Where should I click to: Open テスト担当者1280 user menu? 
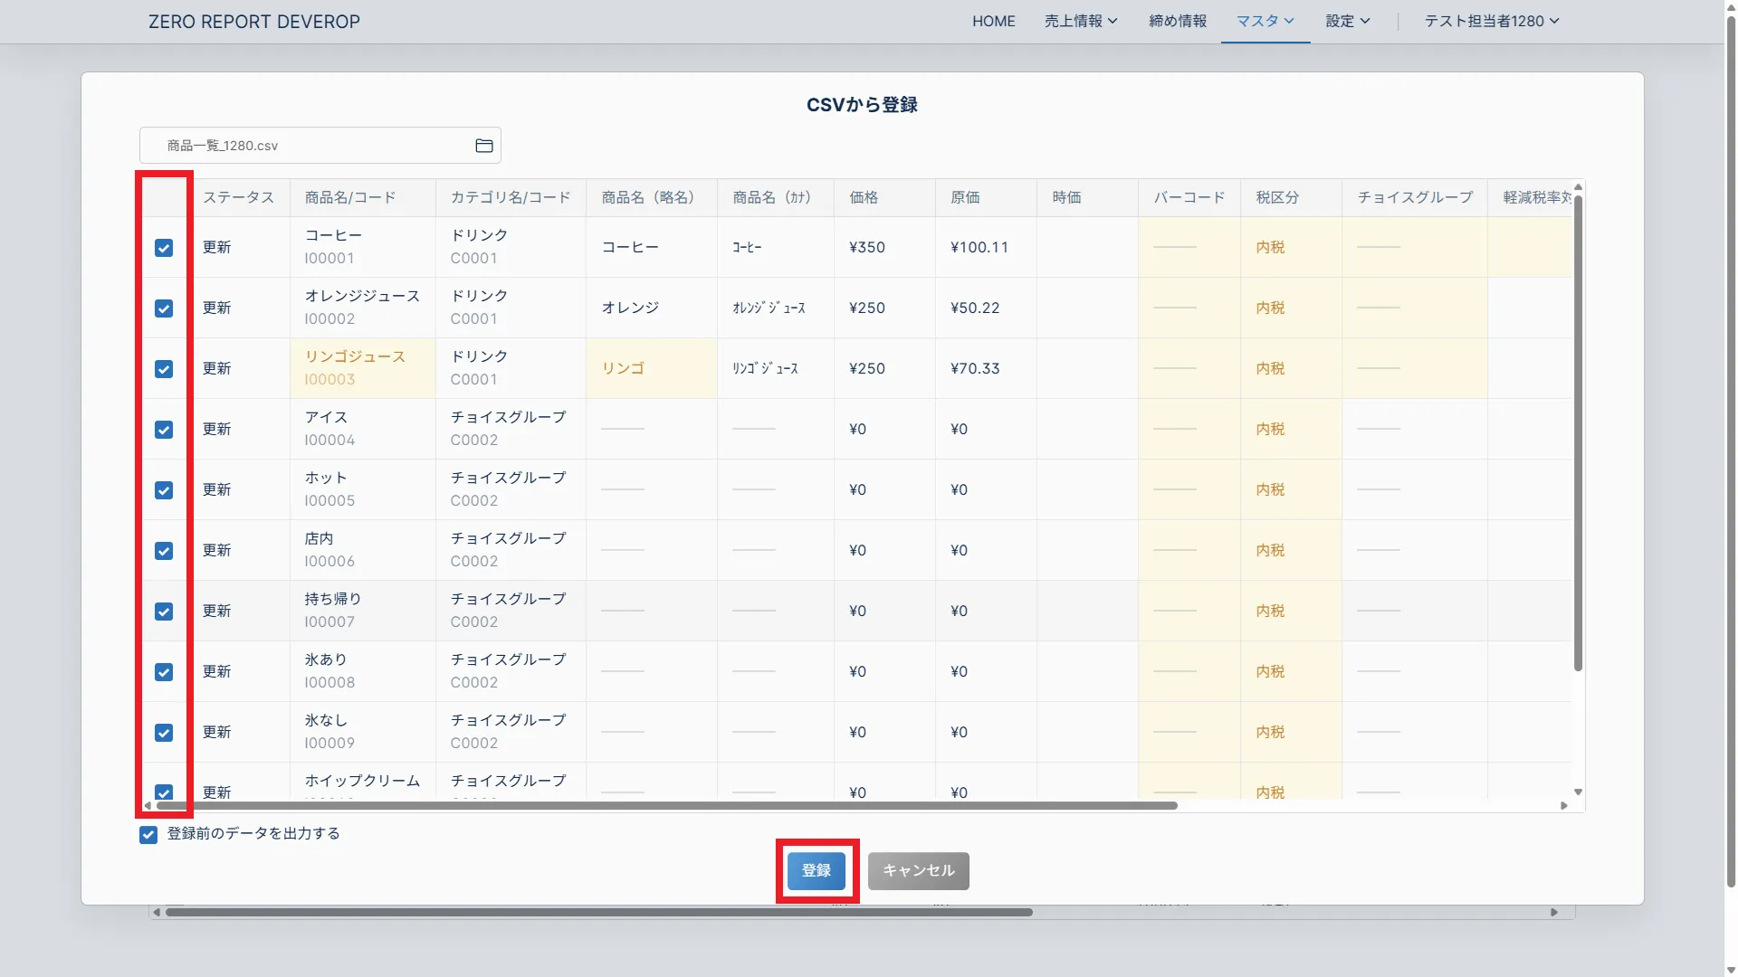[1491, 21]
